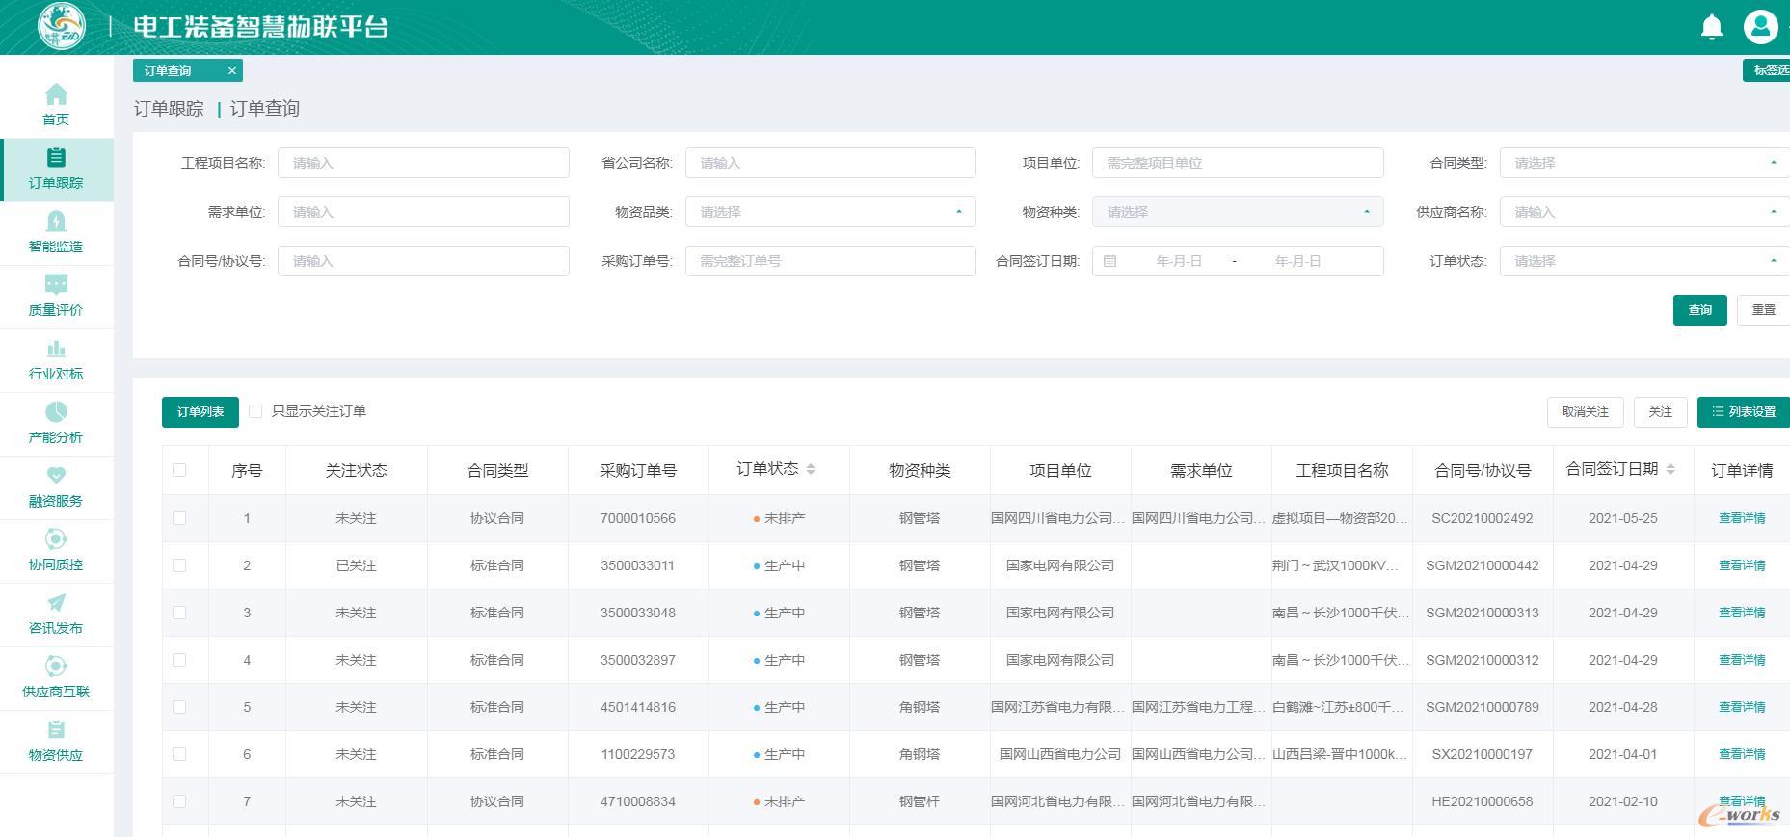View details for order 7000010566
This screenshot has width=1790, height=837.
pyautogui.click(x=1742, y=518)
